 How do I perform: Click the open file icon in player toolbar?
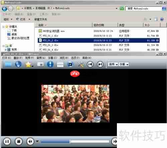click(x=8, y=64)
